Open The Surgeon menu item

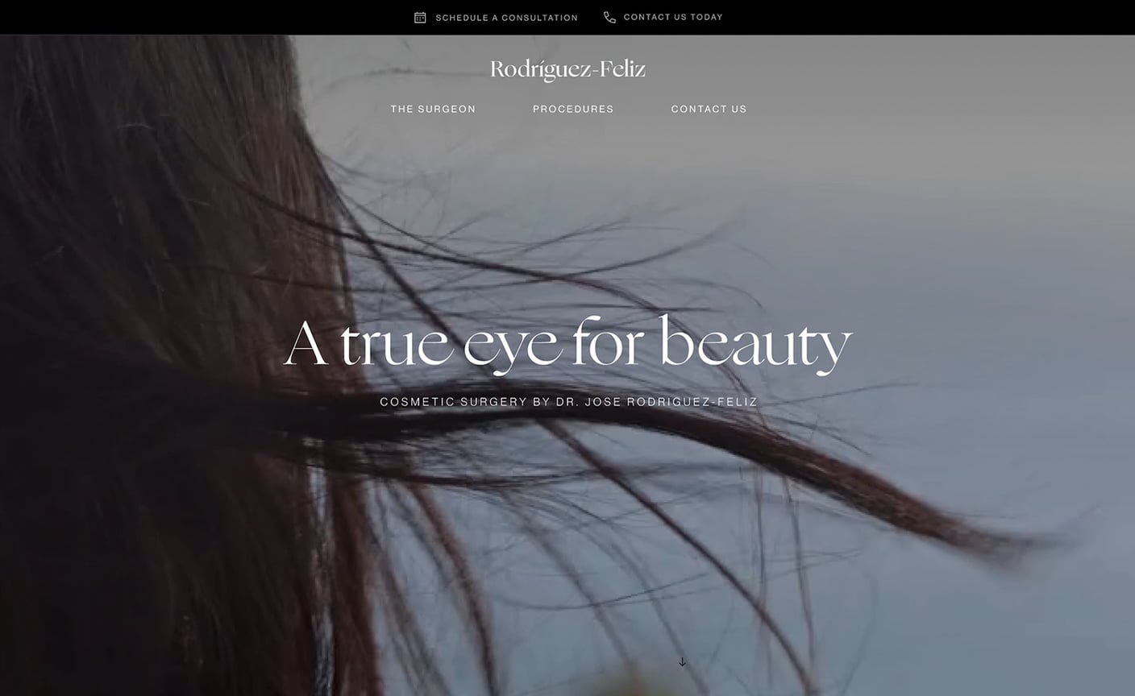433,109
